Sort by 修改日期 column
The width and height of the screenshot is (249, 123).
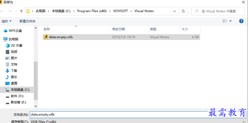[x=119, y=29]
